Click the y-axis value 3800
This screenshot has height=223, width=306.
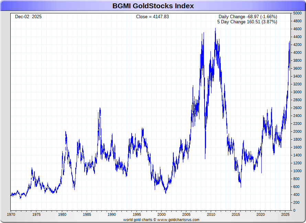point(297,60)
